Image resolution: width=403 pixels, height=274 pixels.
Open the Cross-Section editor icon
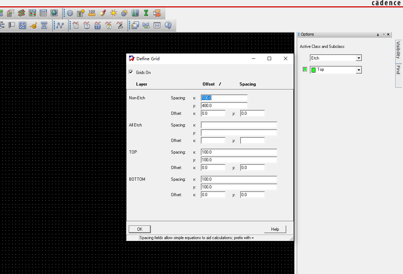[21, 13]
